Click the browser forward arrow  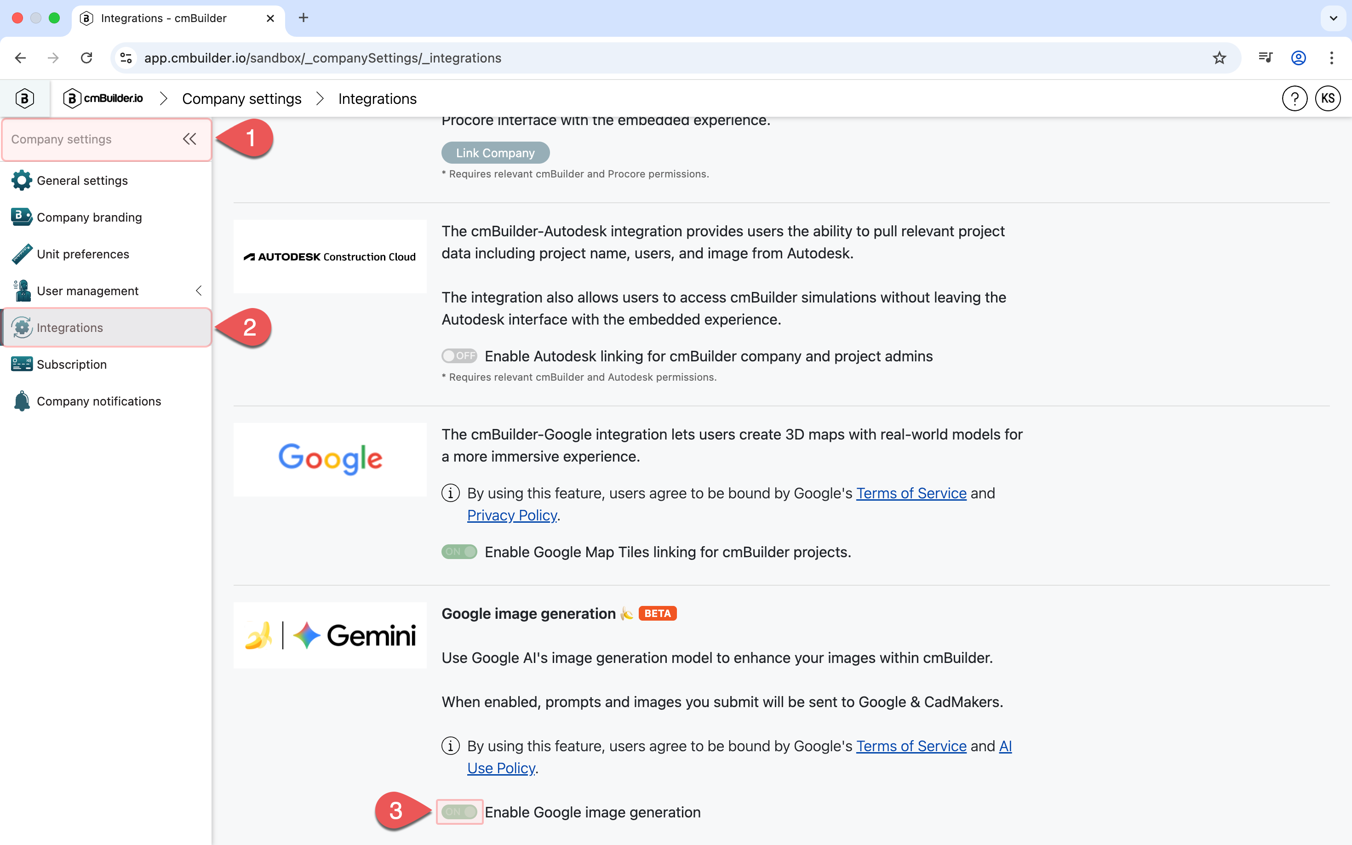pos(53,57)
